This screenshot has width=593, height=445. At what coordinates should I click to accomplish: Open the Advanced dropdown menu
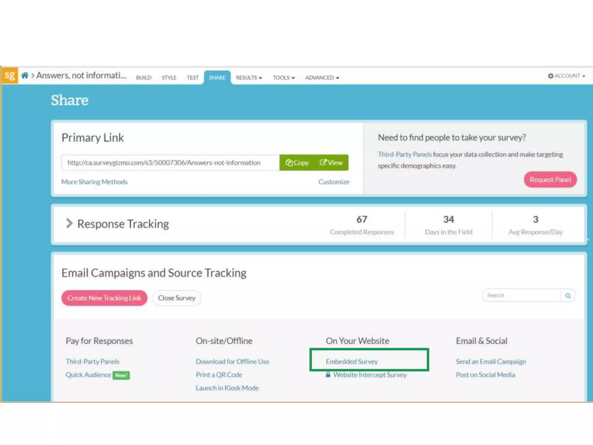(x=322, y=78)
